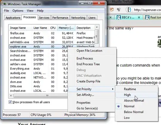
Task: Sort by Description column
Action: click(85, 28)
